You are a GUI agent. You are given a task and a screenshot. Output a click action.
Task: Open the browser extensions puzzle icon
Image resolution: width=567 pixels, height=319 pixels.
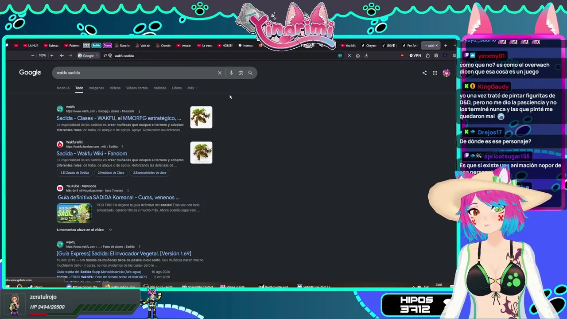pyautogui.click(x=427, y=56)
